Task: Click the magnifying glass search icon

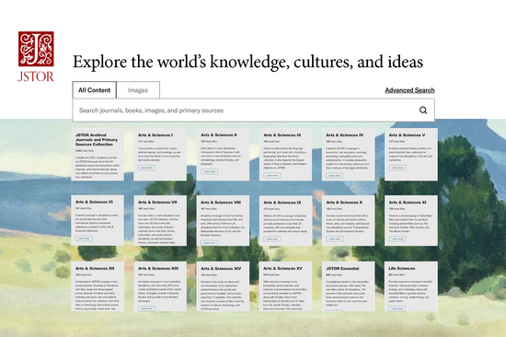Action: 423,110
